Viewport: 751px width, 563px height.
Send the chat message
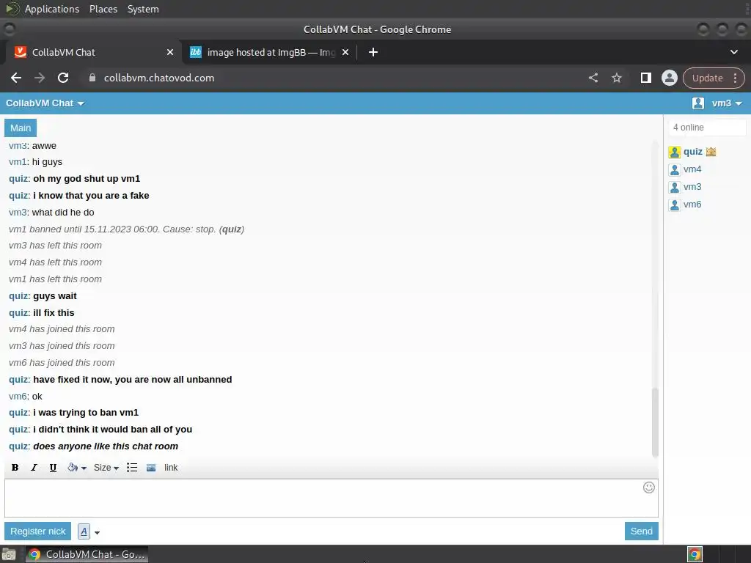pos(641,531)
